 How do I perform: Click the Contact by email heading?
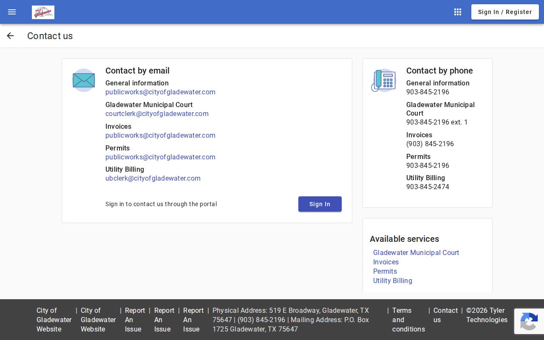pyautogui.click(x=137, y=71)
